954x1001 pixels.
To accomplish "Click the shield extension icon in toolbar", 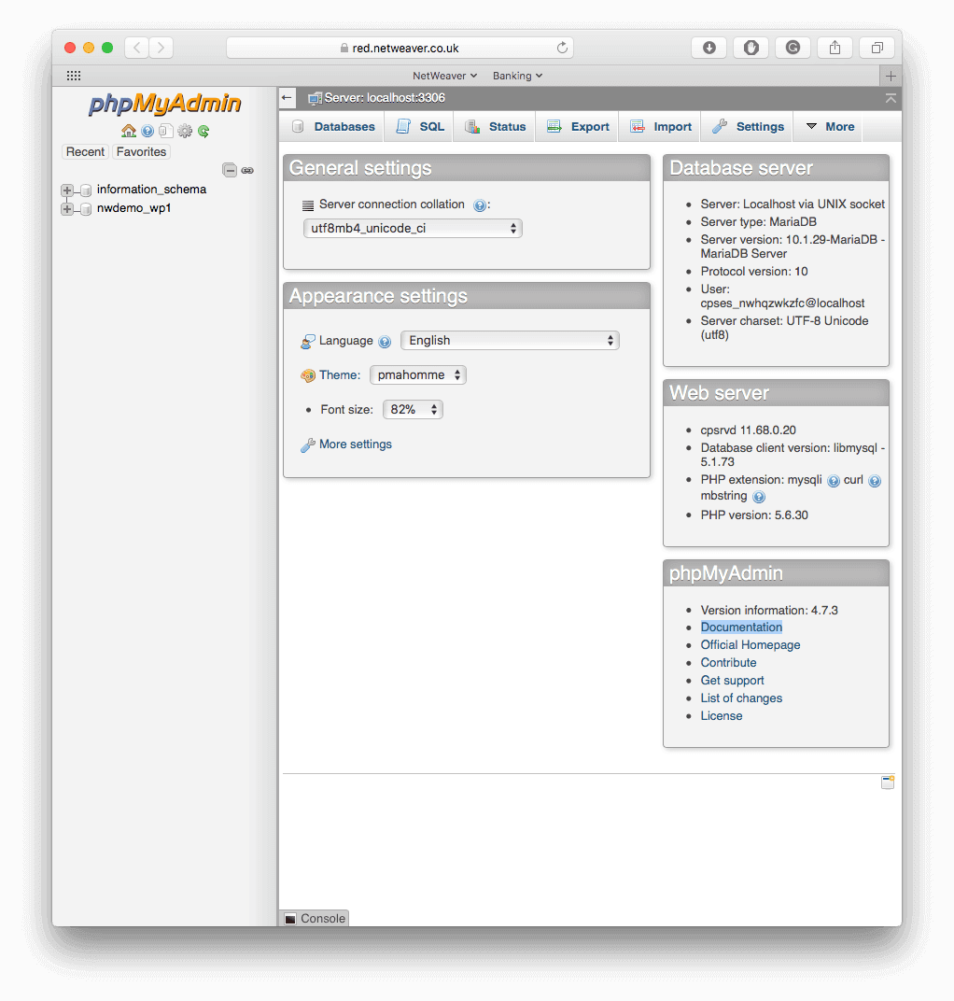I will pos(751,48).
